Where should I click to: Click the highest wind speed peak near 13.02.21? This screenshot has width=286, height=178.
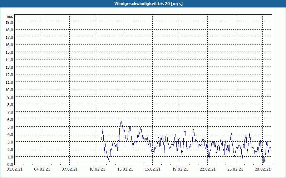(x=121, y=122)
